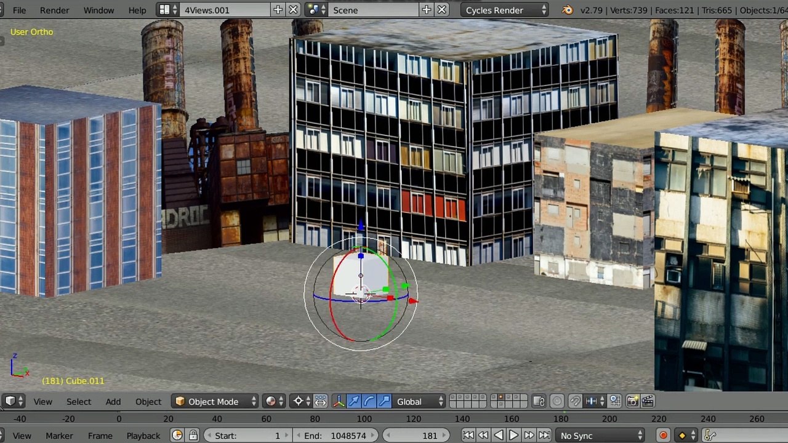Open the viewport shading selector
The height and width of the screenshot is (443, 788).
tap(275, 401)
